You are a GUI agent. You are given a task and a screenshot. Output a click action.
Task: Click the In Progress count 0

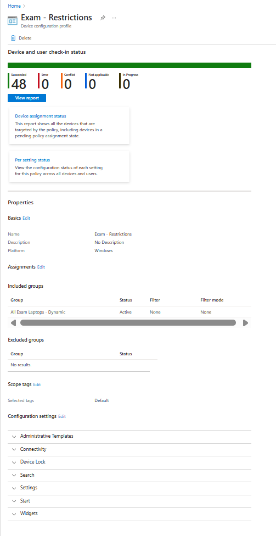[126, 83]
